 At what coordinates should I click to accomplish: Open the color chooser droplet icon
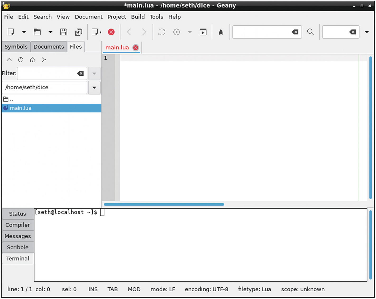221,32
